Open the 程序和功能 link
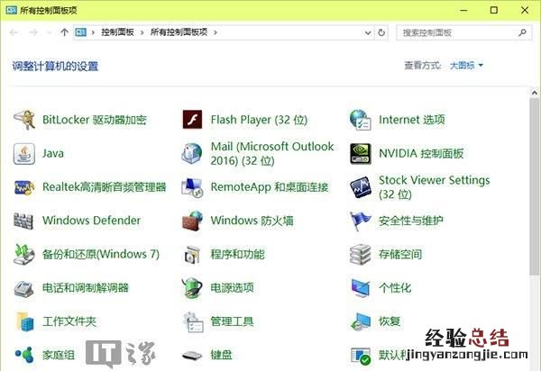Screen dimensions: 541x371 tap(237, 255)
